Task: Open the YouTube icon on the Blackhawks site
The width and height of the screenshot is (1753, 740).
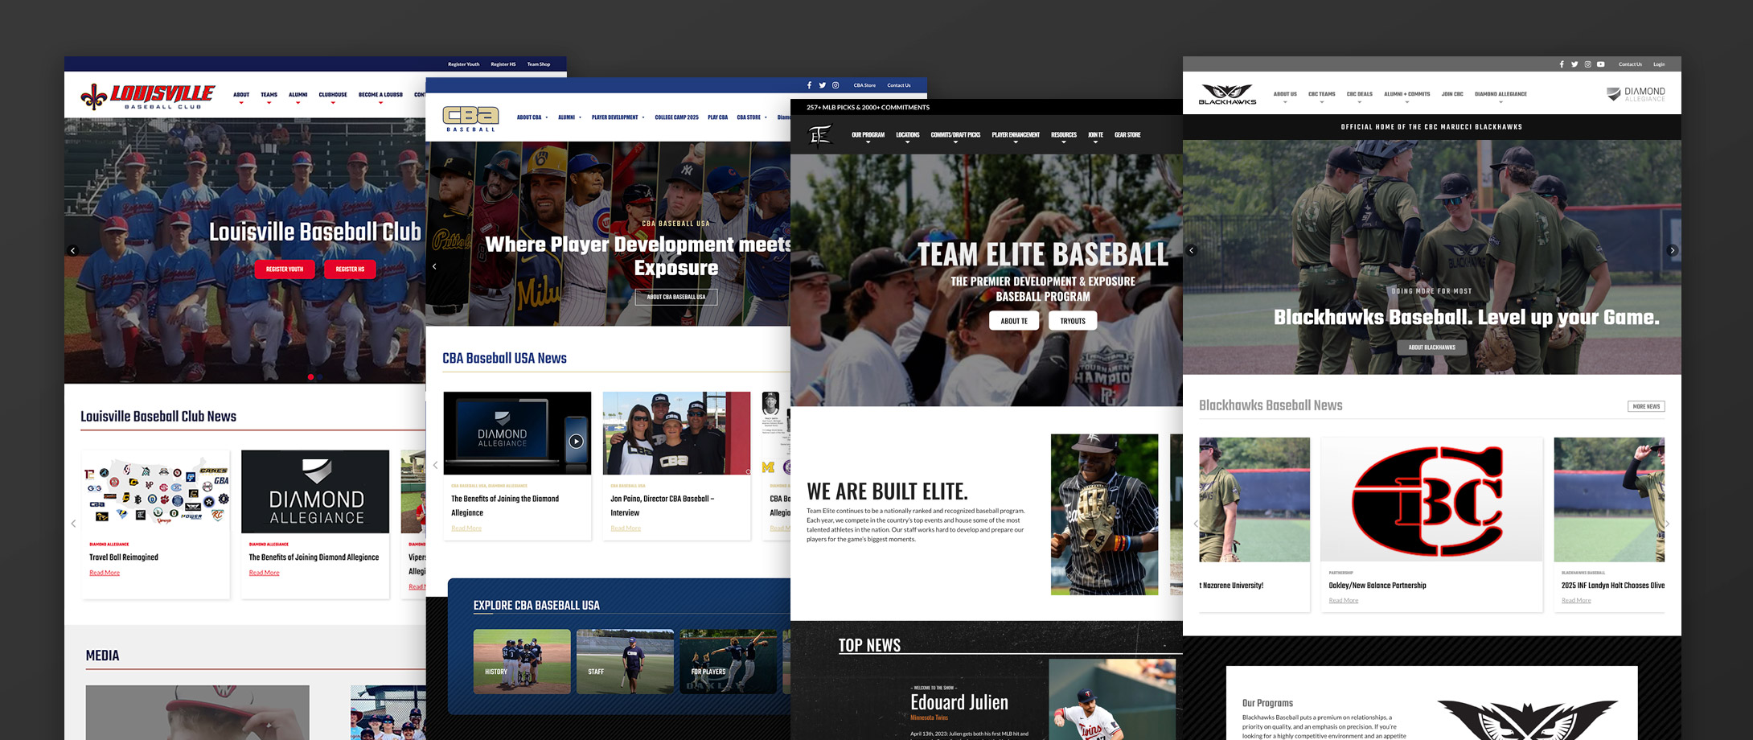Action: click(x=1600, y=64)
